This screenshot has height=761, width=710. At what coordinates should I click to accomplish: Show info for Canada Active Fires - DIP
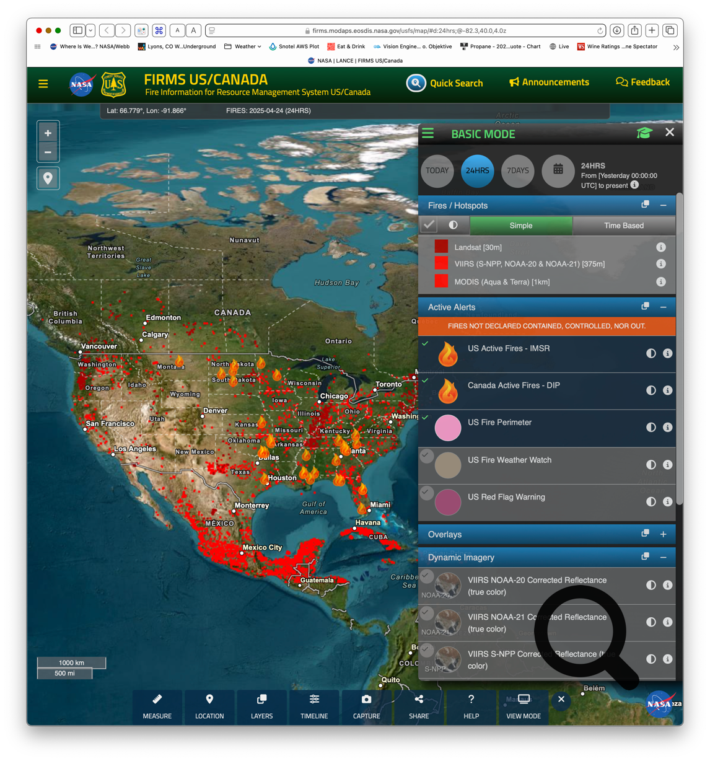[x=668, y=390]
